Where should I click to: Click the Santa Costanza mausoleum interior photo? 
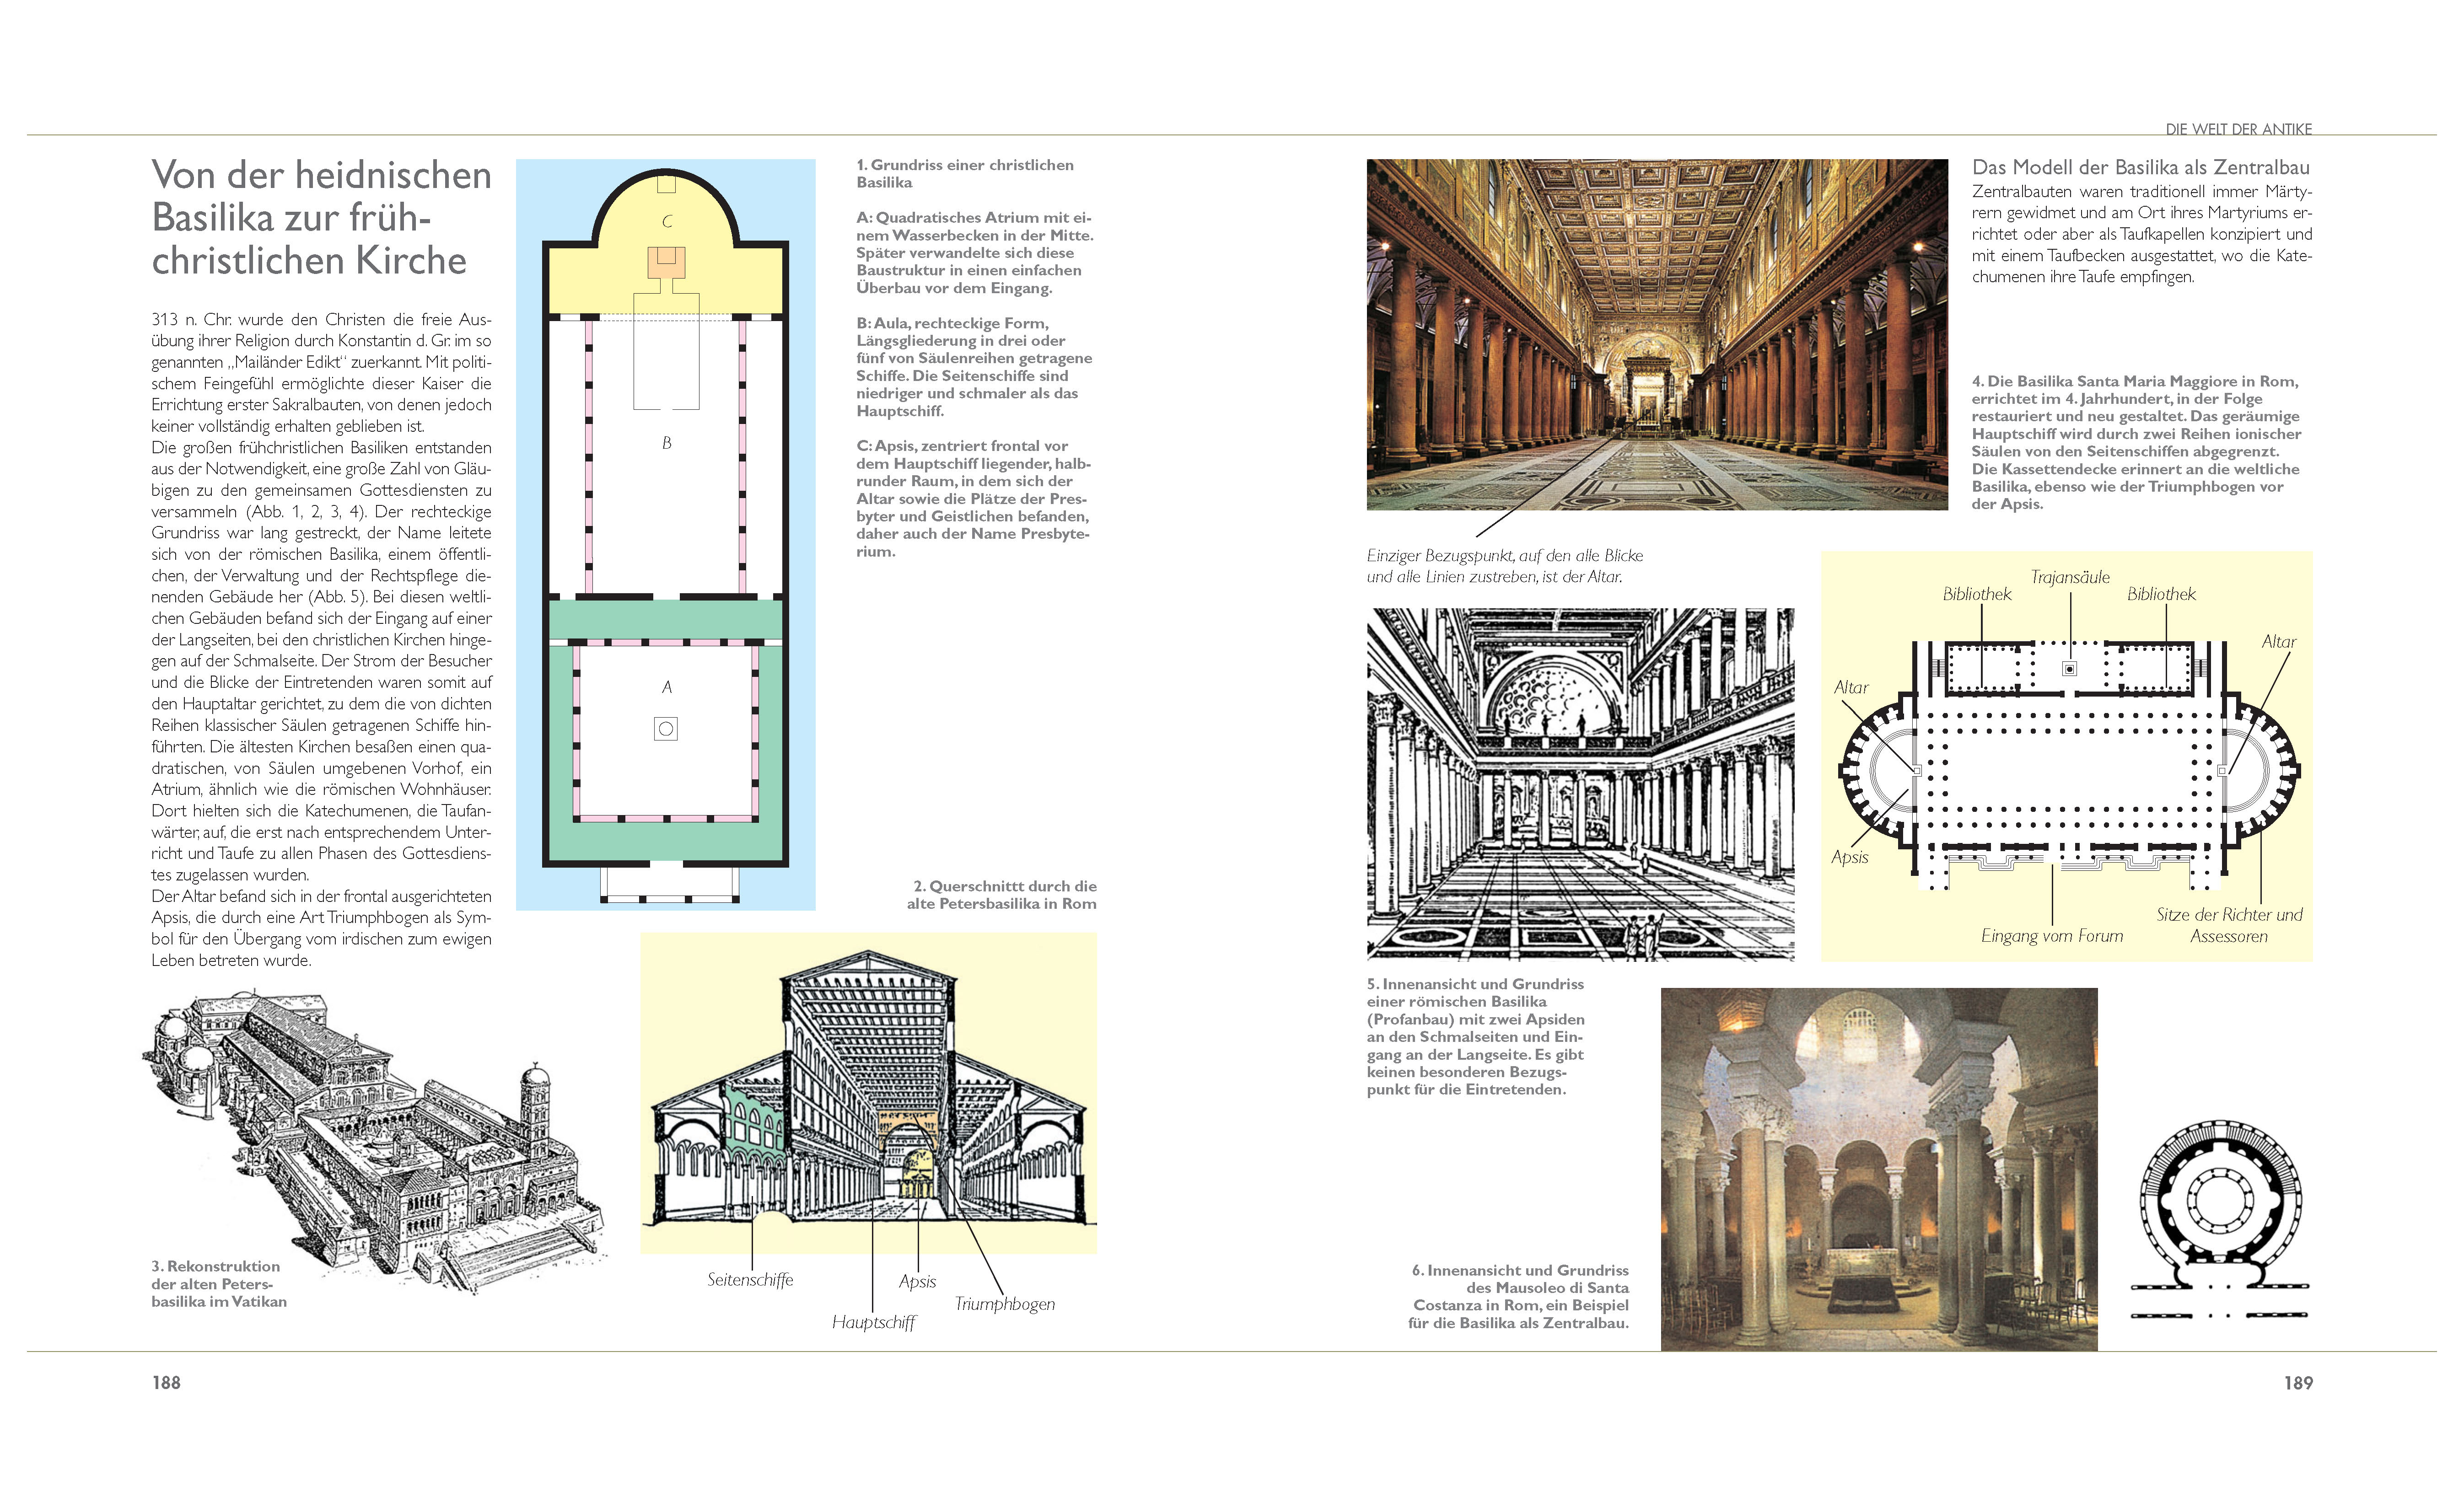[1879, 1170]
